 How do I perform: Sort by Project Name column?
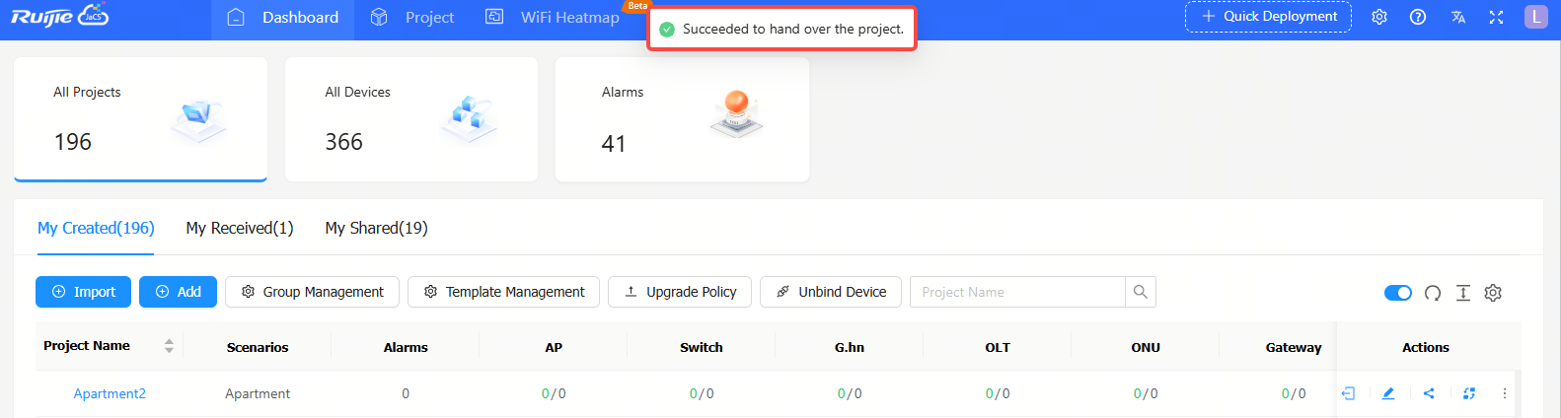click(x=169, y=346)
